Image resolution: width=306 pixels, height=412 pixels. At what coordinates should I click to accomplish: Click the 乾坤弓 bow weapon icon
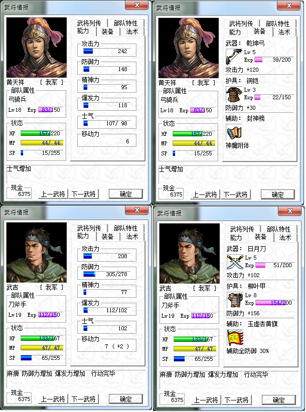point(234,57)
